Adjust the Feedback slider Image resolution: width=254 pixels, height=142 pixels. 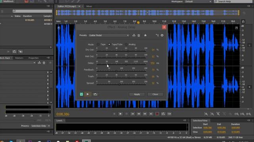(121, 71)
